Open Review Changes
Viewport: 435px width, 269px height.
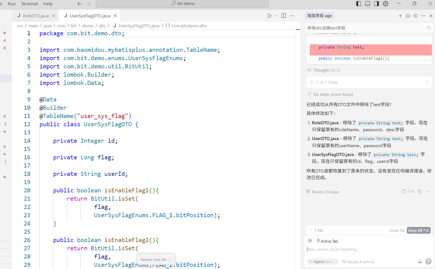click(x=323, y=192)
